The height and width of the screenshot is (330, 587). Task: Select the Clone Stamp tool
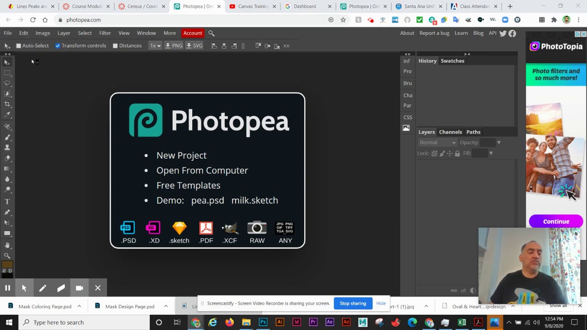click(x=7, y=148)
